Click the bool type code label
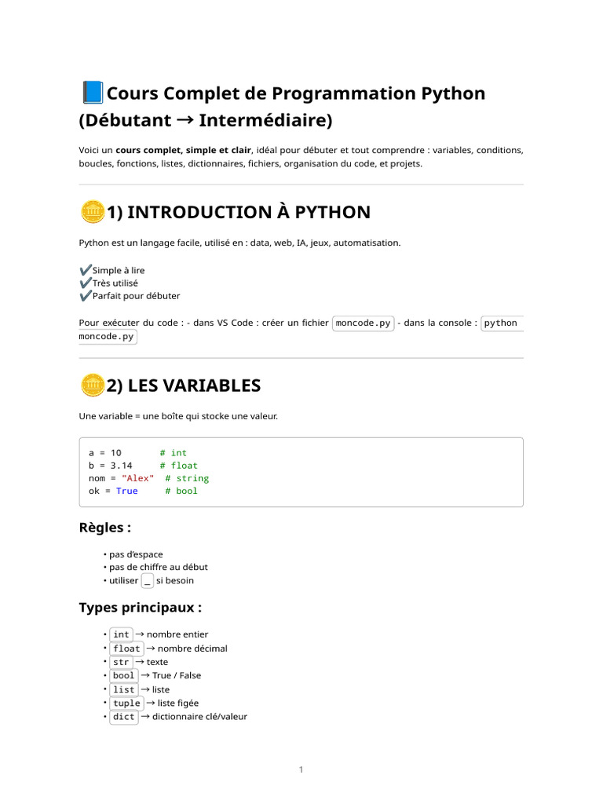The width and height of the screenshot is (603, 804). (123, 676)
